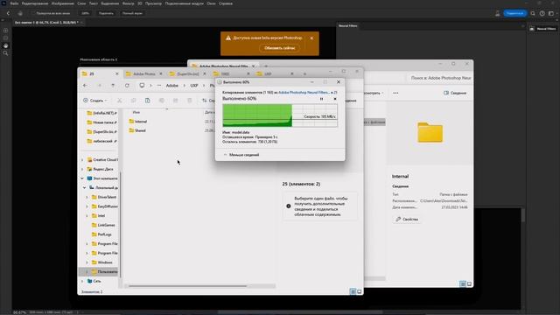Click the Copy icon in Explorer toolbar
Image resolution: width=560 pixels, height=315 pixels.
(x=133, y=101)
